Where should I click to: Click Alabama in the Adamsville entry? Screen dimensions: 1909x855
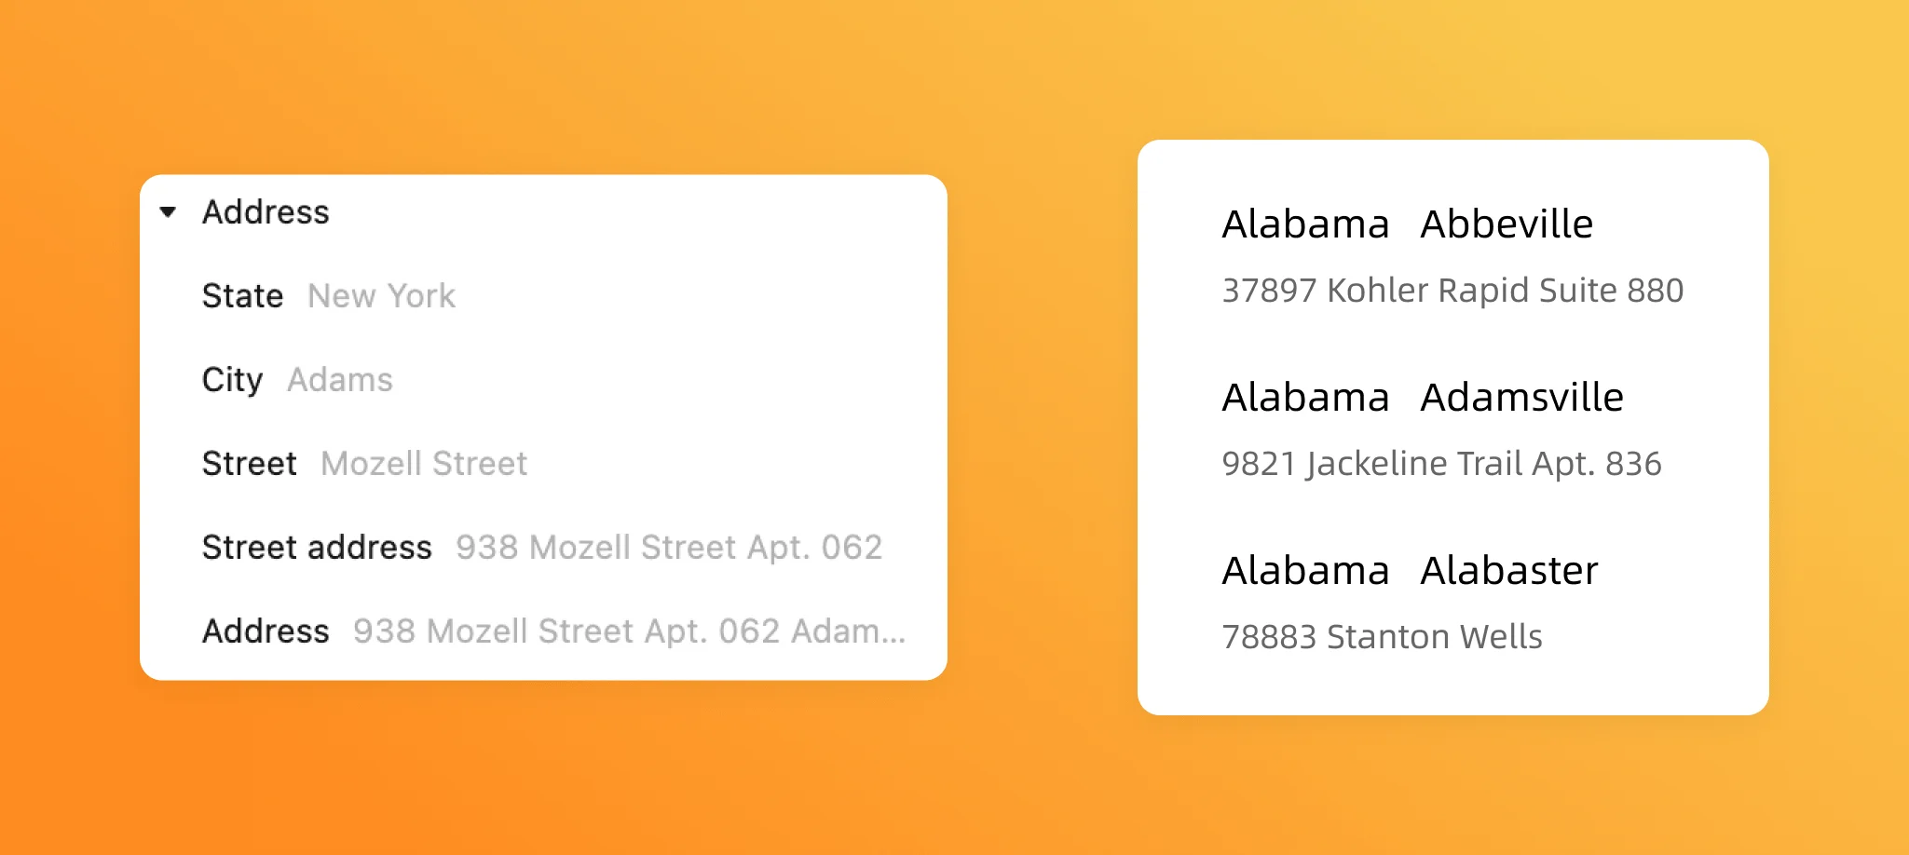tap(1305, 398)
